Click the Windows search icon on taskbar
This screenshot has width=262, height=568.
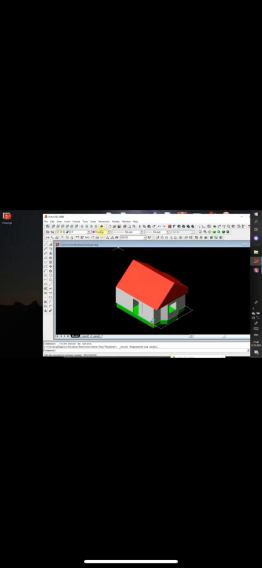(256, 222)
